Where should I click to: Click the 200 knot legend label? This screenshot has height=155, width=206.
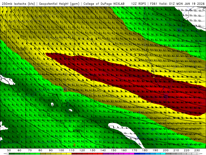(166, 150)
